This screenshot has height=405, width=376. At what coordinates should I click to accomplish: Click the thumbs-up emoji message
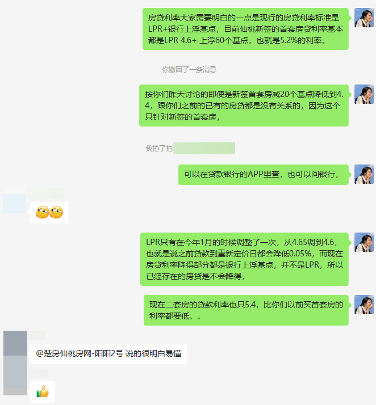(x=43, y=392)
